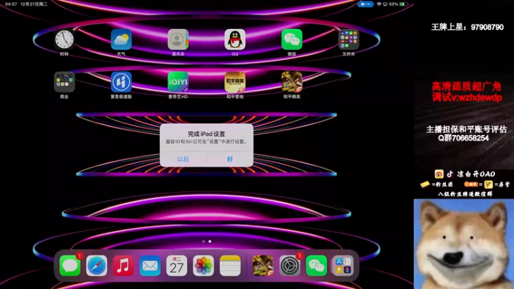Open the Photos app in dock

(x=203, y=265)
